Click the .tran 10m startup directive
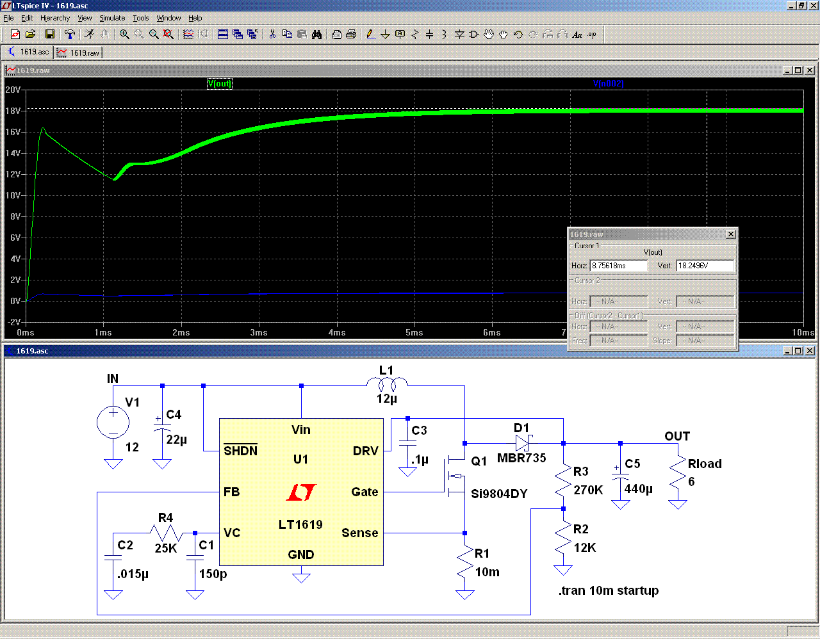 tap(609, 590)
